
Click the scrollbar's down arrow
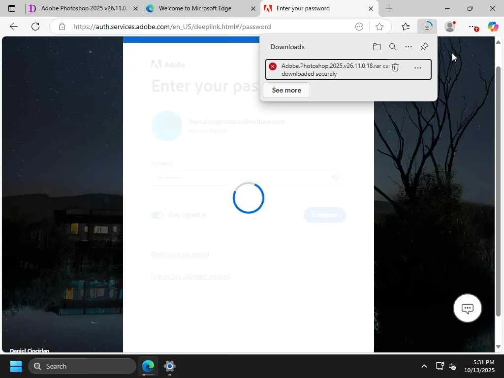(x=498, y=347)
